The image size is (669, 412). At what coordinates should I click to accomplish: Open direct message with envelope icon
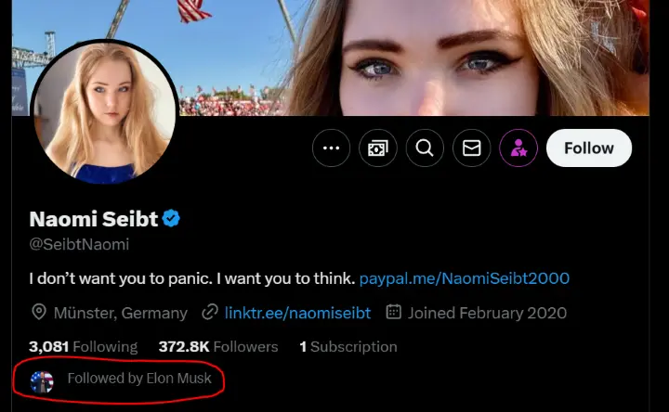pyautogui.click(x=472, y=148)
